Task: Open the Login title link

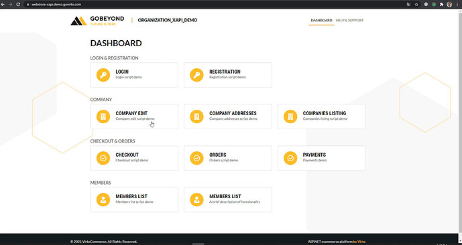Action: [122, 72]
